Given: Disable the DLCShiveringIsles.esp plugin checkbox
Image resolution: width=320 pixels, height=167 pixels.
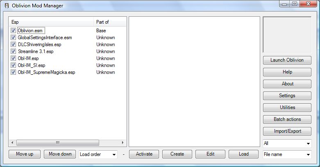Looking at the screenshot, I should pos(13,45).
